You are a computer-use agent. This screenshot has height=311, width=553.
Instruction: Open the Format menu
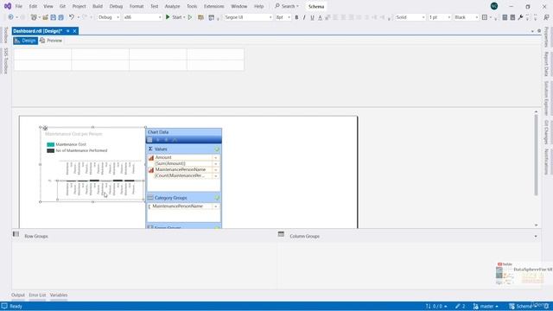137,6
